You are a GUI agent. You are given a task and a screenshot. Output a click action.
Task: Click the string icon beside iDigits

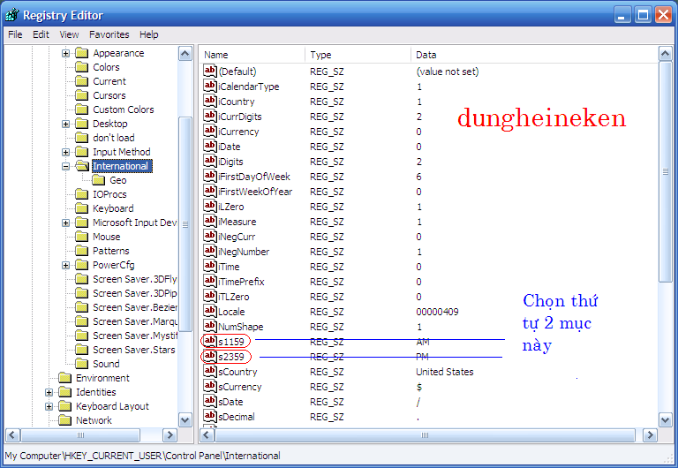pos(210,161)
